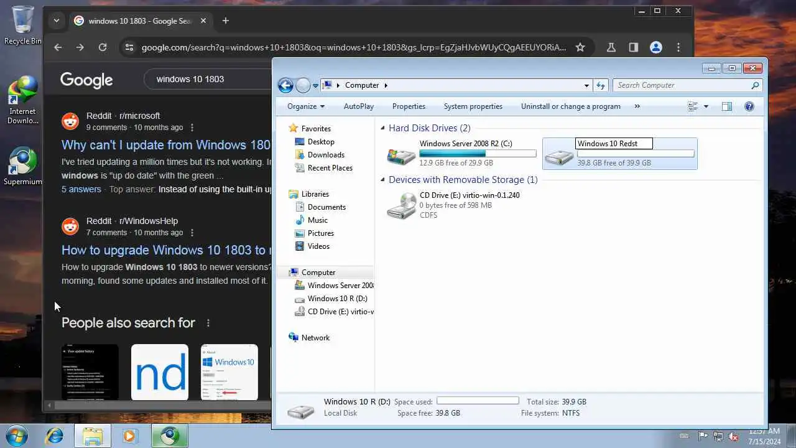Click the Google logo
The image size is (796, 448).
click(86, 80)
